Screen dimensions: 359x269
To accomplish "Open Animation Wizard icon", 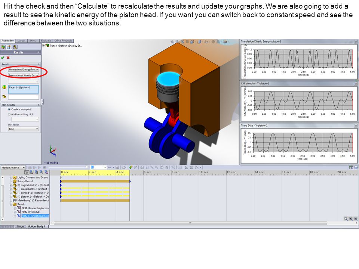I will click(124, 167).
